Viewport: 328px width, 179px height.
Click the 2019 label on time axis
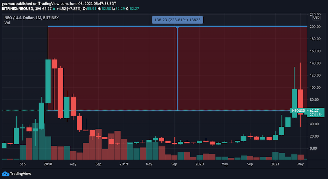[124, 164]
